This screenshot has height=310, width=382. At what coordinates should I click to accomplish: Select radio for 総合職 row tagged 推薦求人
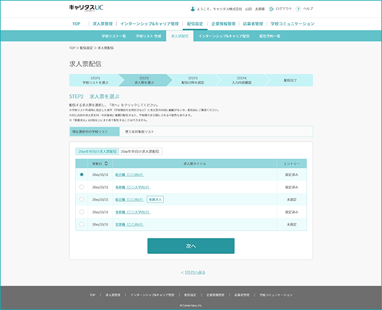[82, 199]
